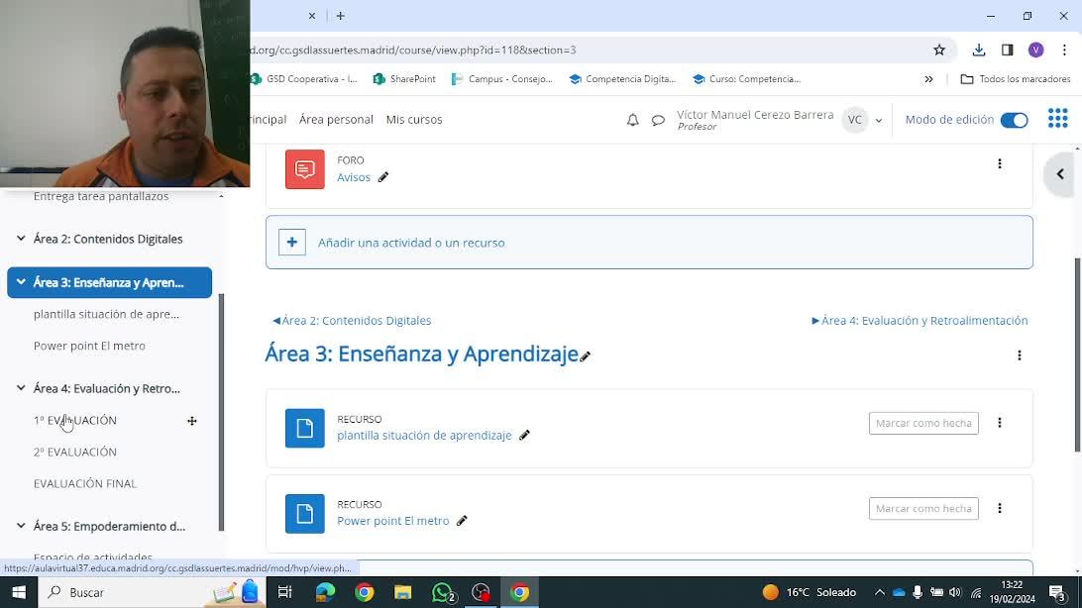
Task: Select 2º EVALUACIÓN in sidebar
Action: pyautogui.click(x=75, y=453)
